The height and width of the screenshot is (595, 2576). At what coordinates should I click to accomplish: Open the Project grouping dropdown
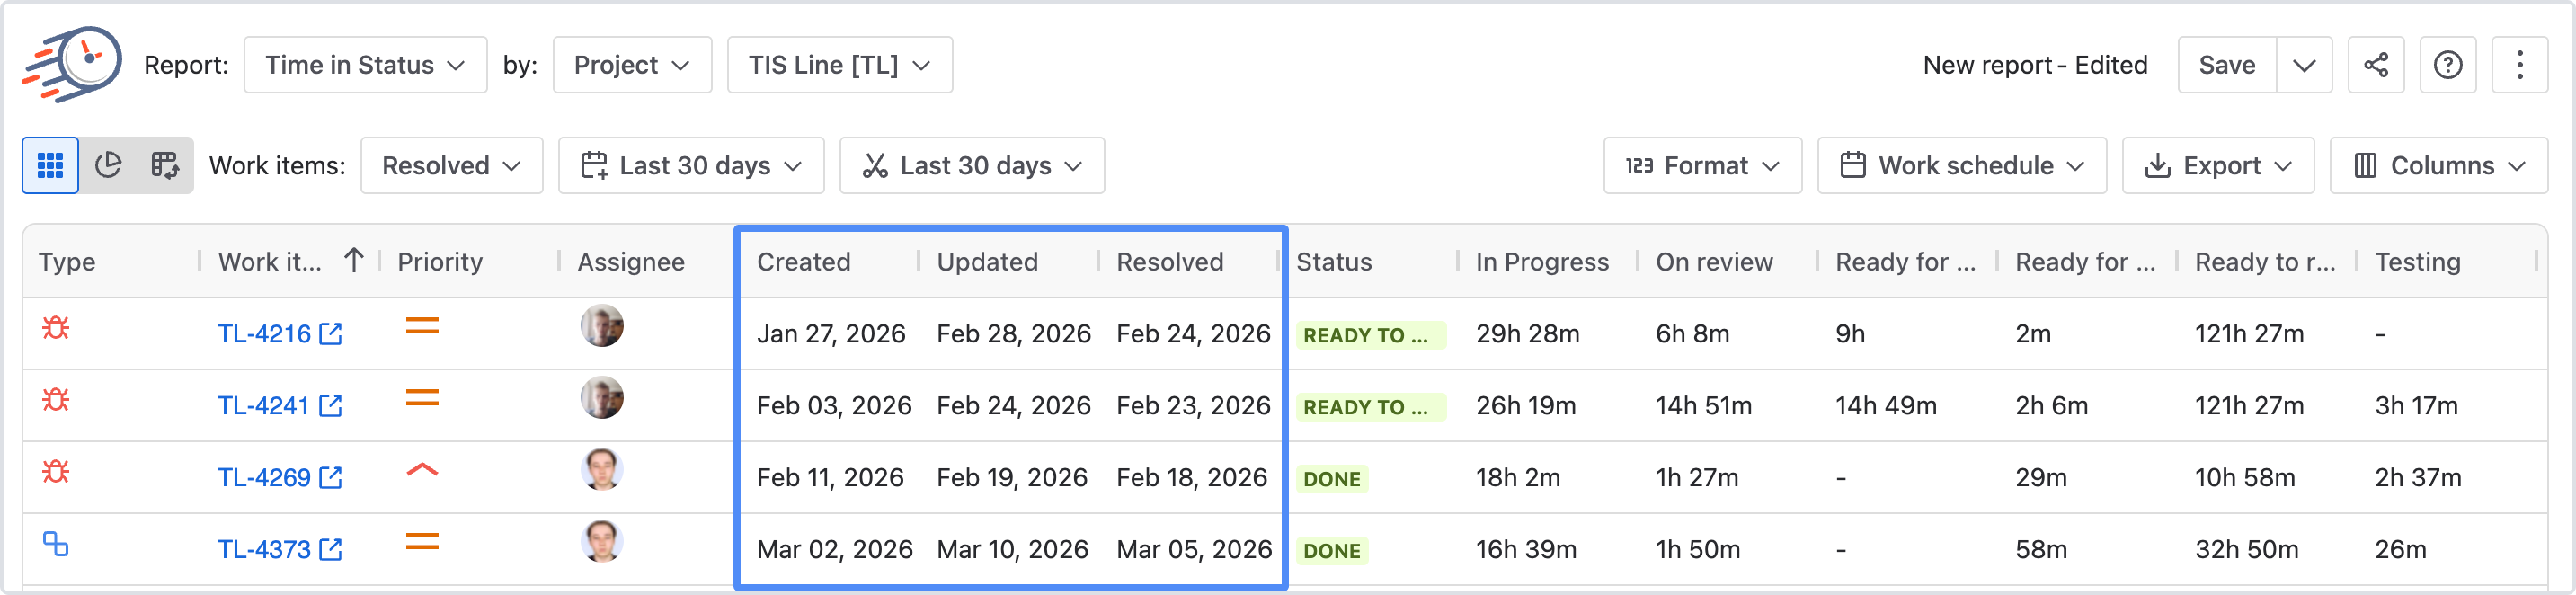point(632,65)
